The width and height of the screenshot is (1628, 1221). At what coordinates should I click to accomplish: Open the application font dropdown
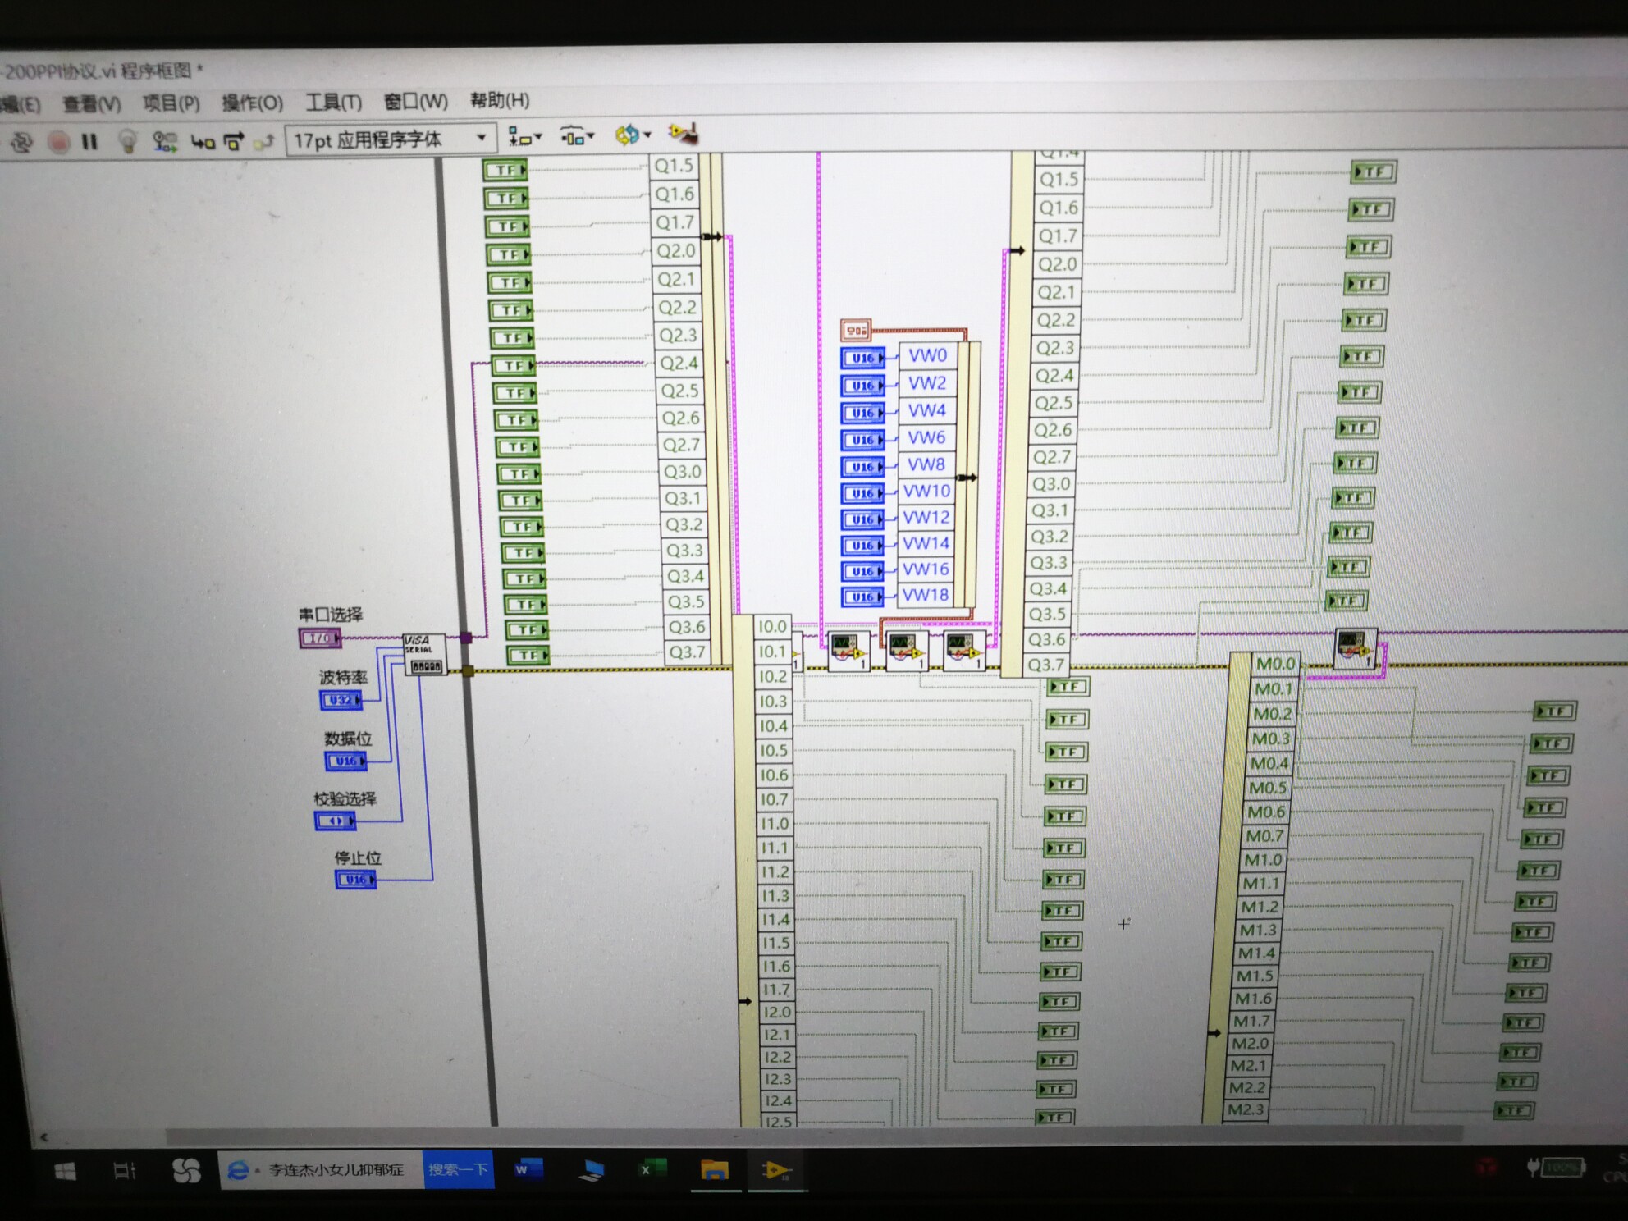pos(482,137)
